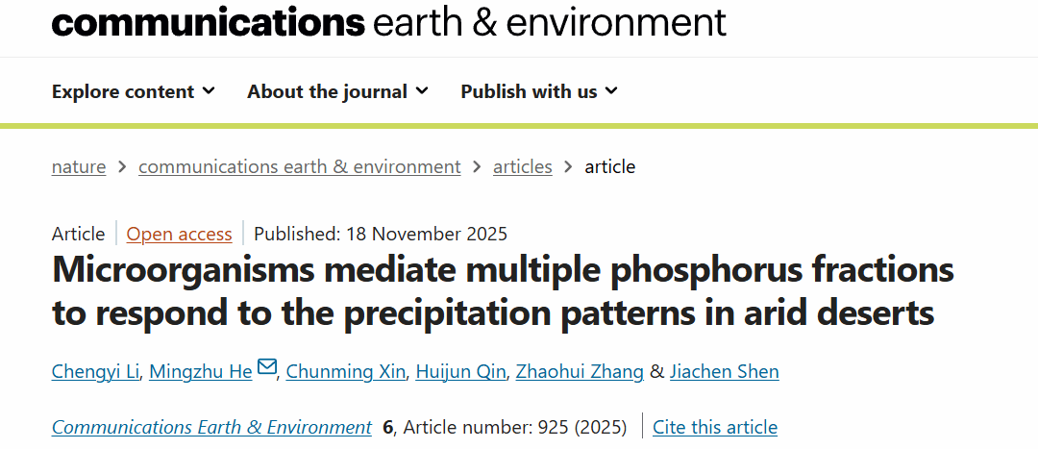Viewport: 1038px width, 449px height.
Task: Click the Explore content chevron arrow
Action: click(209, 91)
